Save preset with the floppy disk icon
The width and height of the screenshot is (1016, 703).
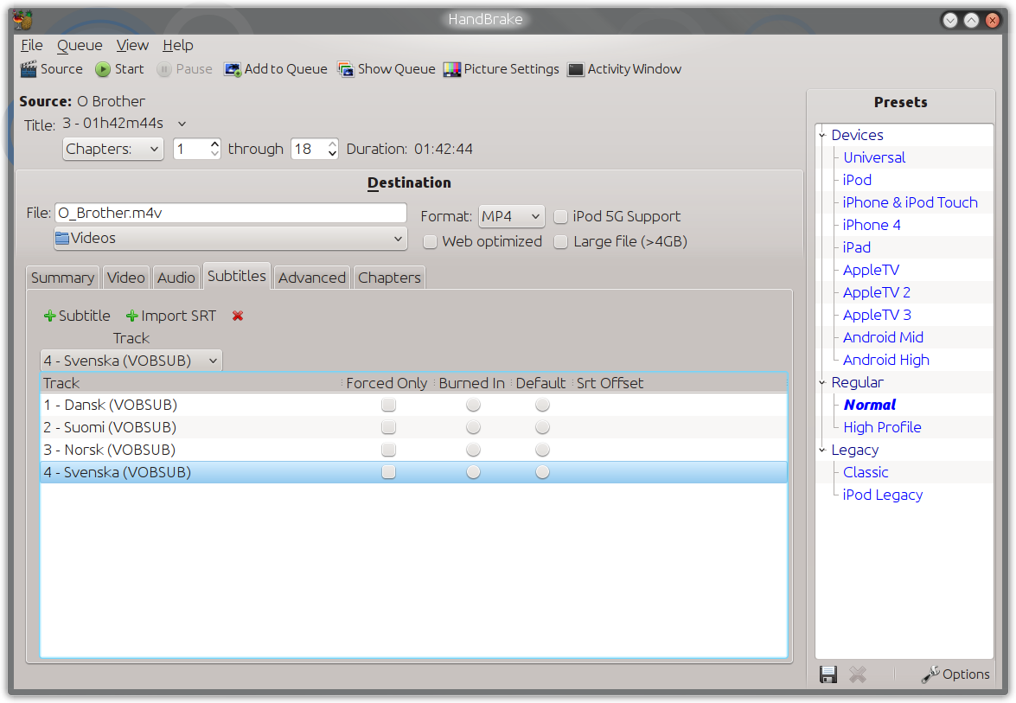tap(828, 674)
